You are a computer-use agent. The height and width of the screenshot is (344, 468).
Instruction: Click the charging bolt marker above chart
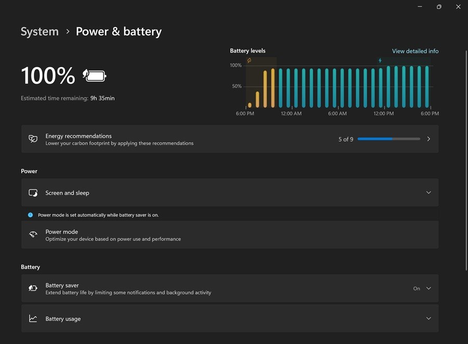tap(380, 60)
